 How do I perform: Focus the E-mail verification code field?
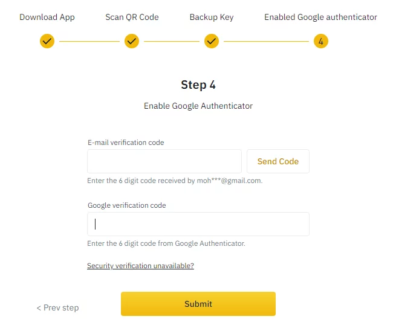(x=164, y=161)
